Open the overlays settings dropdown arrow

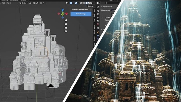(78, 3)
